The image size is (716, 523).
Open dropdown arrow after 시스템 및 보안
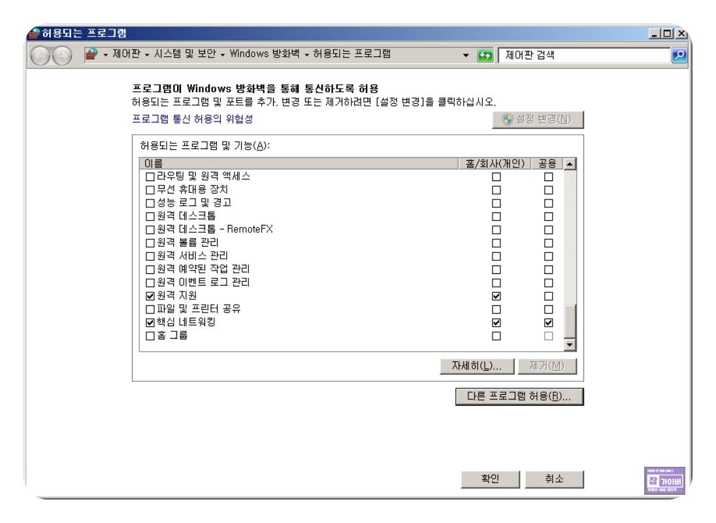click(x=222, y=55)
